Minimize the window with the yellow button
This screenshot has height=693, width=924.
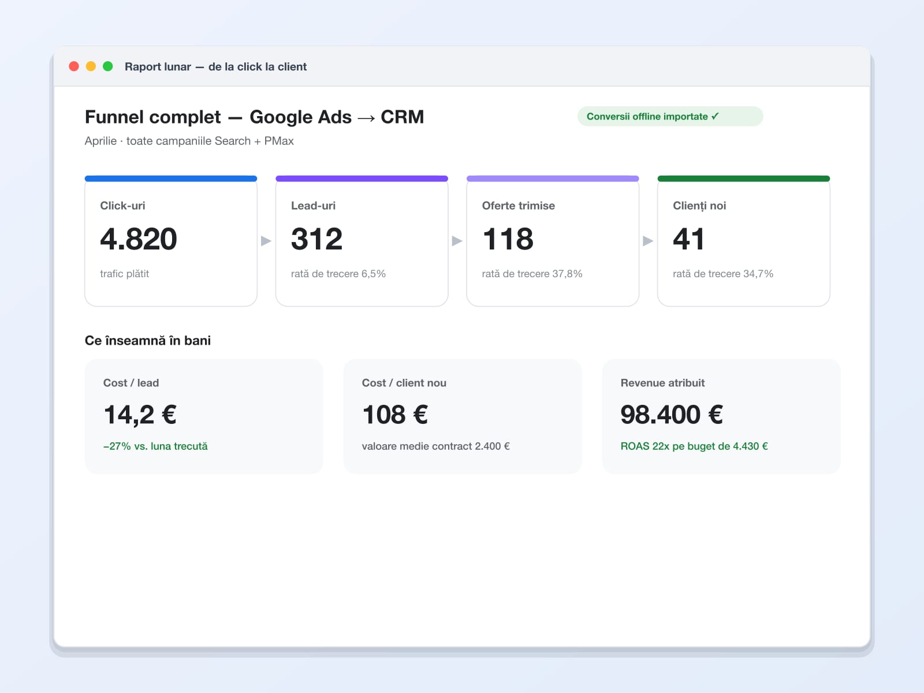coord(91,66)
